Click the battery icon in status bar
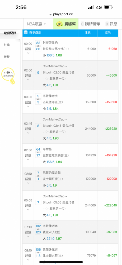Image resolution: width=122 pixels, height=265 pixels. coord(108,7)
